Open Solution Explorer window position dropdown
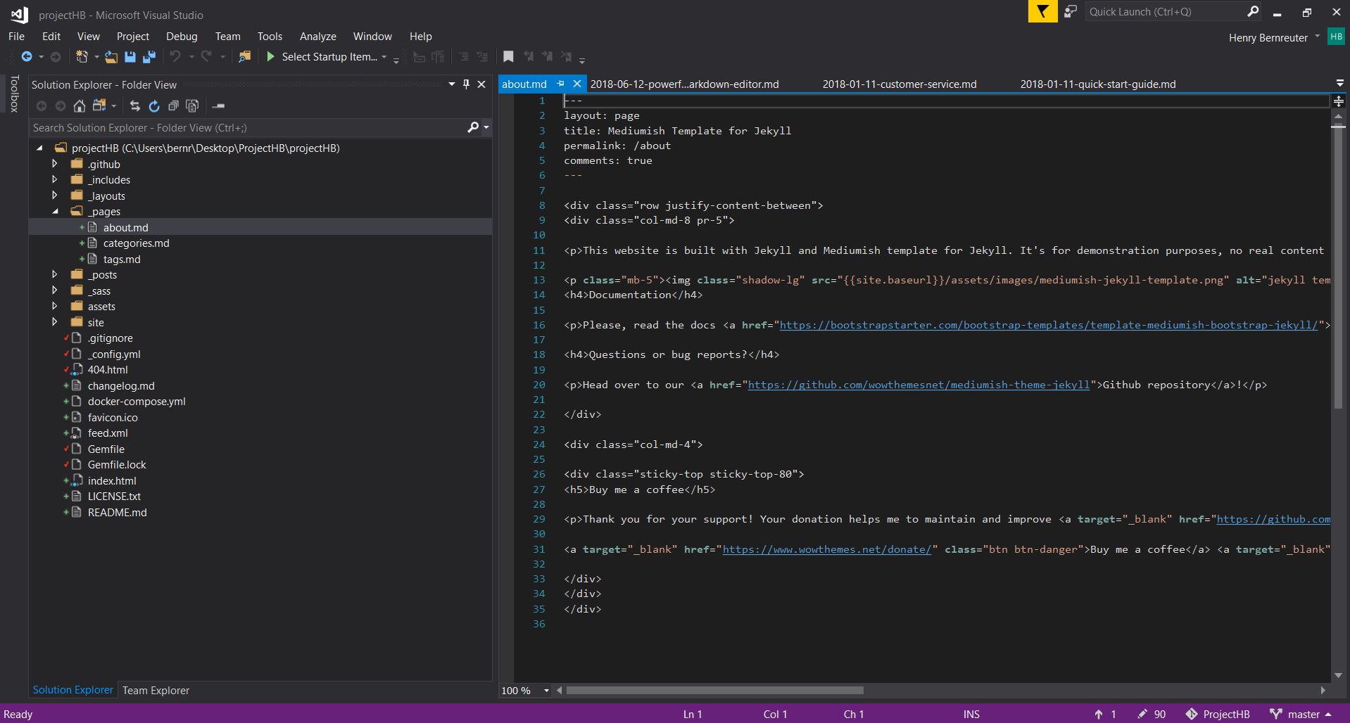The image size is (1350, 723). coord(452,84)
